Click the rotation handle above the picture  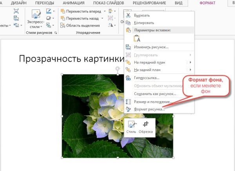tap(118, 69)
